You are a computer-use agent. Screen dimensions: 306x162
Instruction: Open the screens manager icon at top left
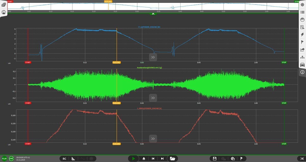point(4,5)
